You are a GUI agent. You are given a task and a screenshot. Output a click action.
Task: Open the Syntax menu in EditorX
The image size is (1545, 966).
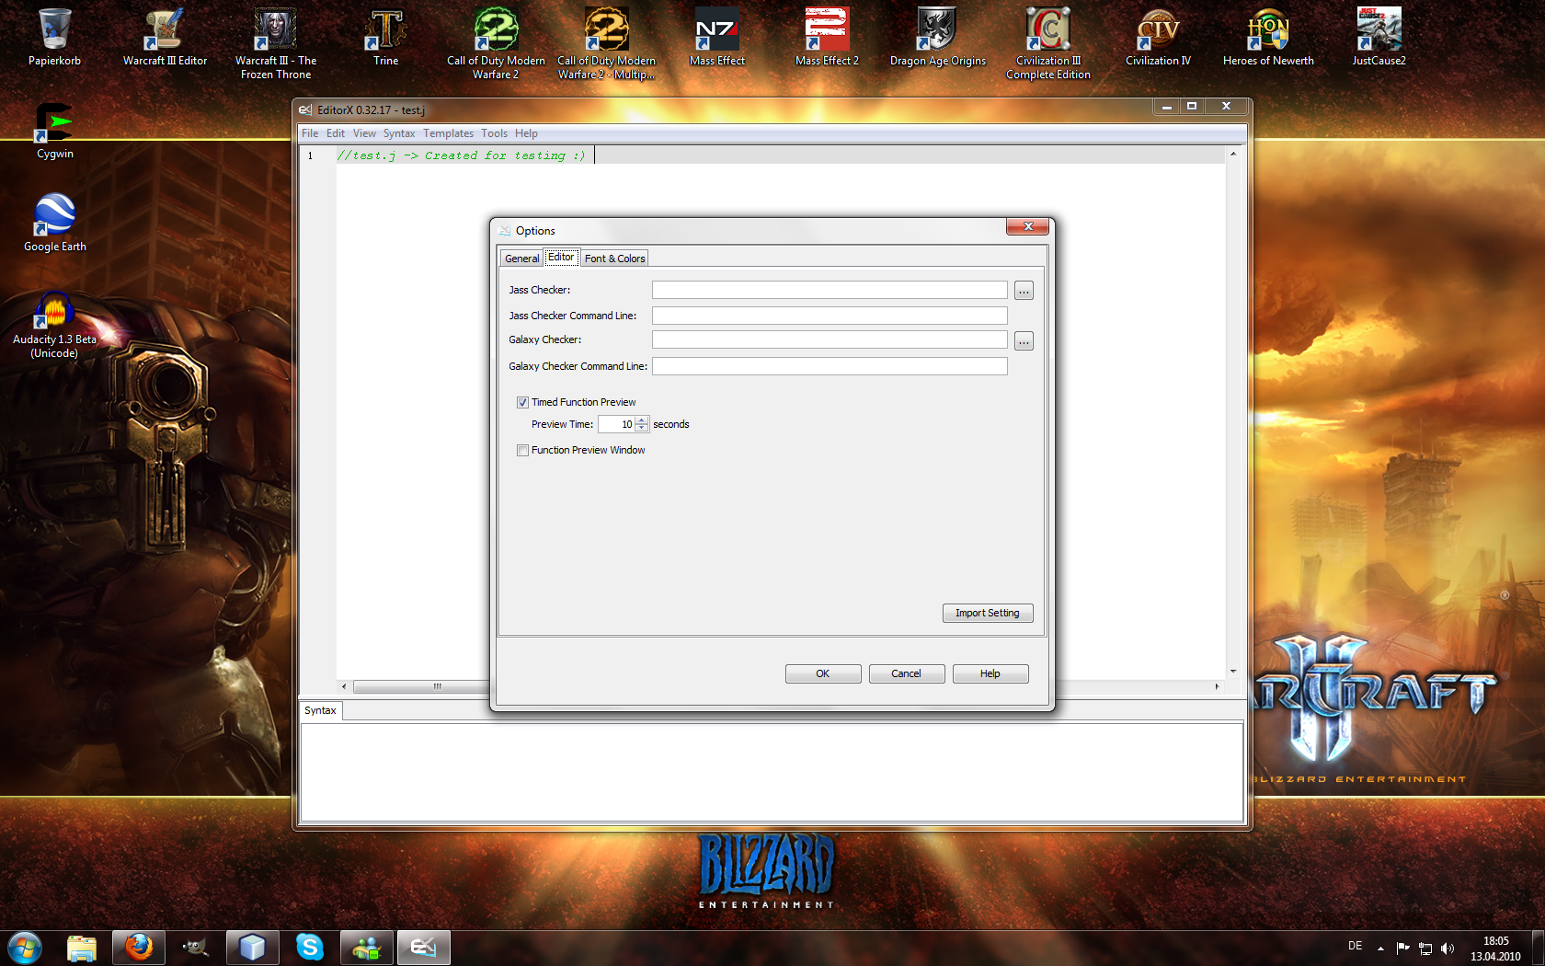coord(399,133)
